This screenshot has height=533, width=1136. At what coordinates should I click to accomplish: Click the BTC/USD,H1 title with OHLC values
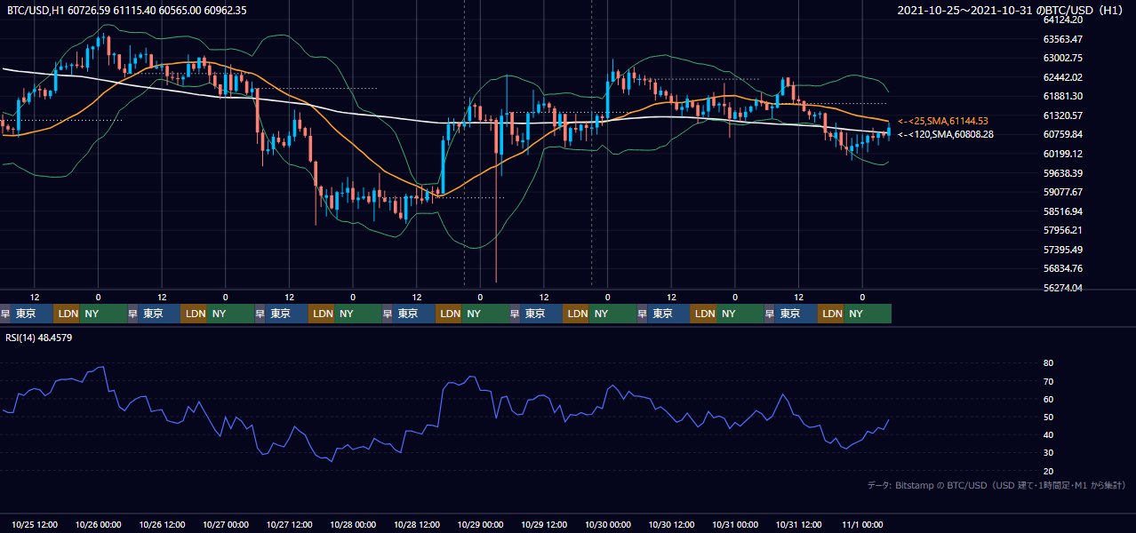click(127, 11)
